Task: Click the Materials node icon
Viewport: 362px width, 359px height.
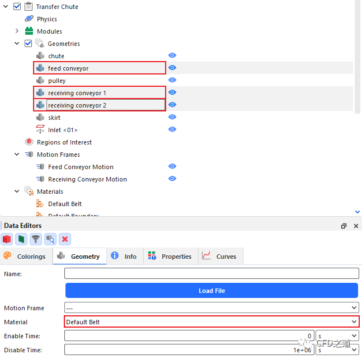Action: pyautogui.click(x=29, y=191)
